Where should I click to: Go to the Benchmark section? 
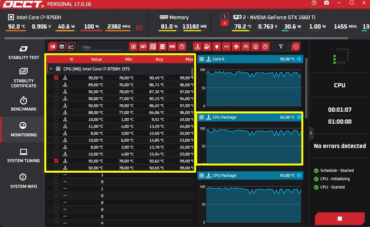click(x=24, y=104)
